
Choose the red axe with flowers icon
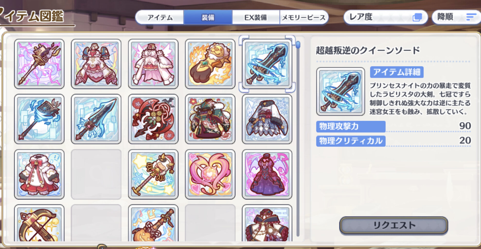[x=153, y=119]
